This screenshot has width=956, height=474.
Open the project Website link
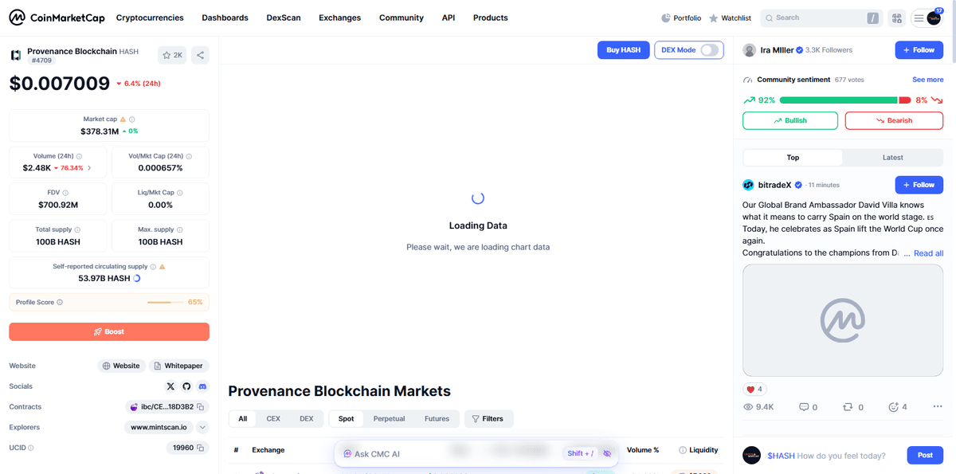coord(121,366)
